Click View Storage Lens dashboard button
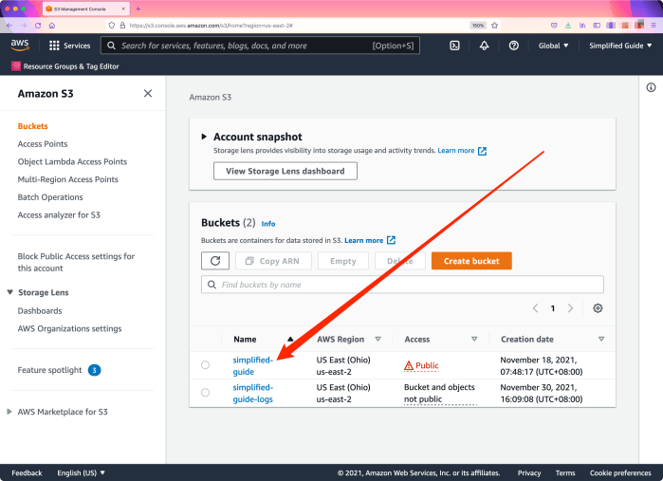Viewport: 663px width, 481px height. click(x=285, y=171)
